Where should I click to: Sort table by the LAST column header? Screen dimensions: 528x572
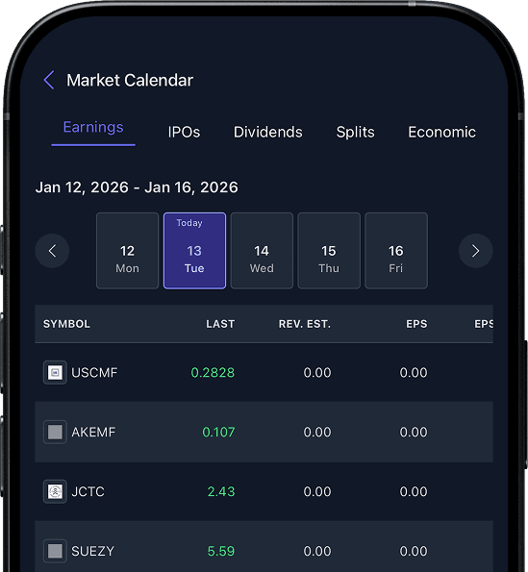(220, 324)
